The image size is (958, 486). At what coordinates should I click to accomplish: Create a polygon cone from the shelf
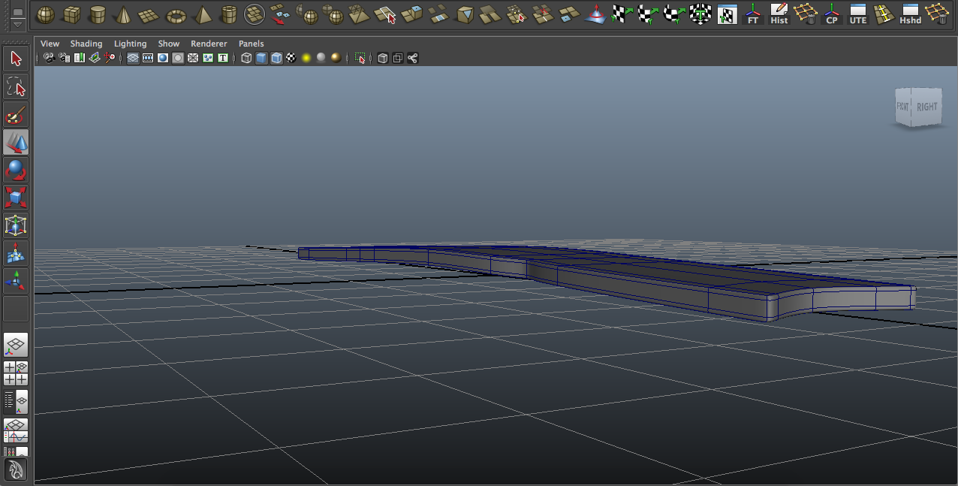coord(124,14)
